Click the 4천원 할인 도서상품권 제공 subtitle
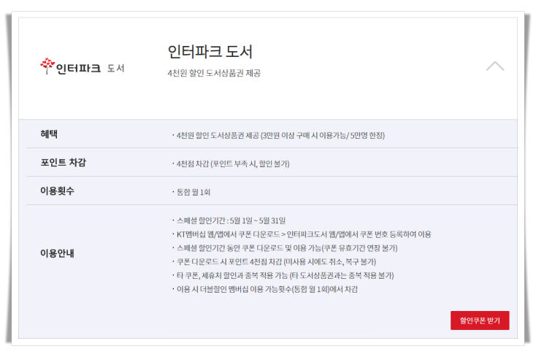The height and width of the screenshot is (357, 536). click(214, 73)
